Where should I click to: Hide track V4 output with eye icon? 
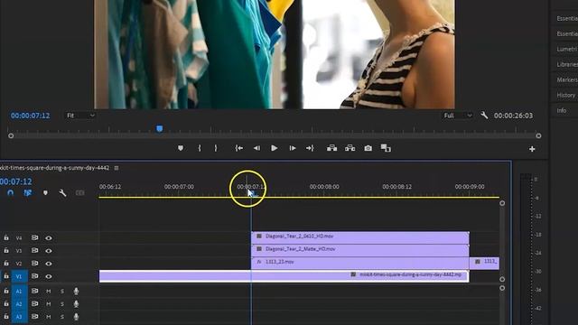click(x=49, y=238)
